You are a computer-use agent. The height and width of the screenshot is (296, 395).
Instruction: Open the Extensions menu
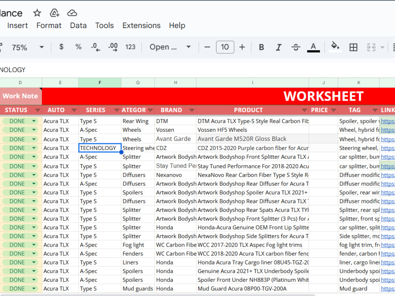click(141, 25)
